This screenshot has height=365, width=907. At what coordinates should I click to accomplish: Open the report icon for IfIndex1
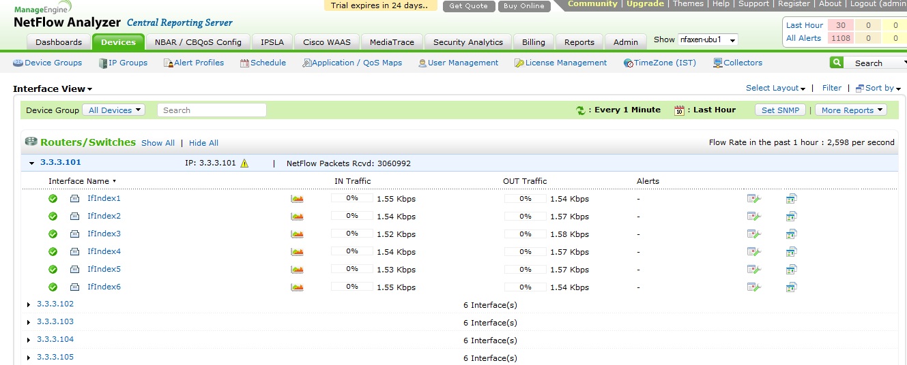791,199
